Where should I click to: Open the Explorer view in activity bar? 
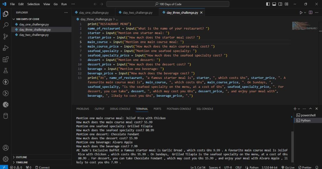[x=6, y=14]
